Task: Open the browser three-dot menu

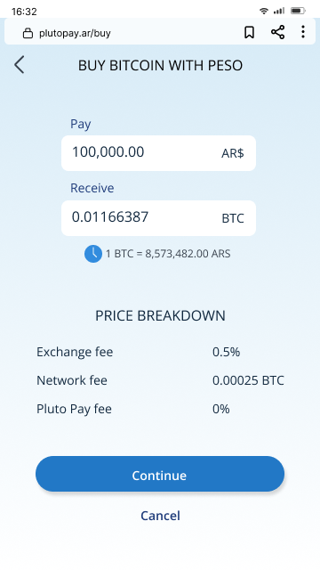Action: (x=303, y=32)
